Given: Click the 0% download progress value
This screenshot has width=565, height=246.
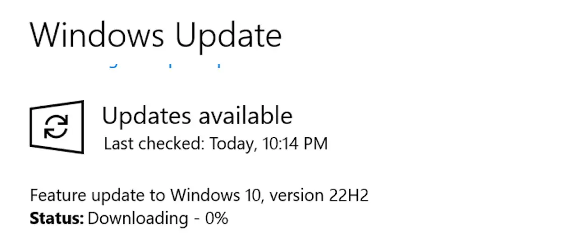Looking at the screenshot, I should [x=217, y=218].
